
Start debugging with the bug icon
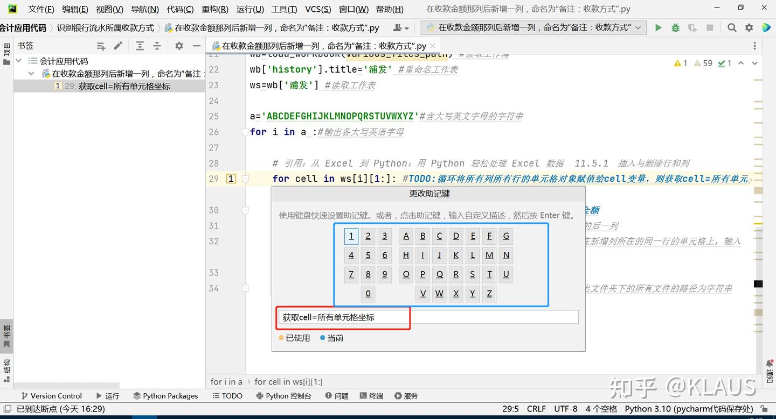point(675,27)
